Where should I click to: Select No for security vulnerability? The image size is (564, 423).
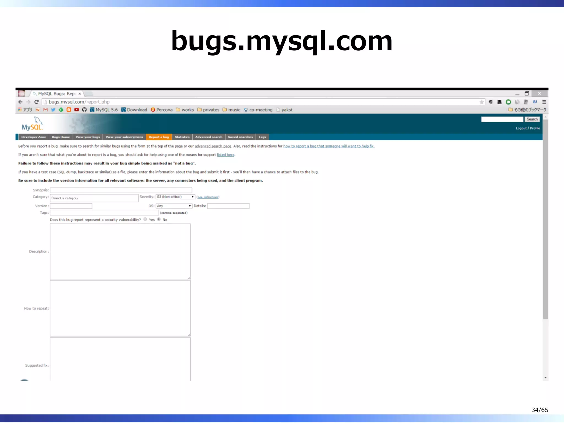coord(159,219)
